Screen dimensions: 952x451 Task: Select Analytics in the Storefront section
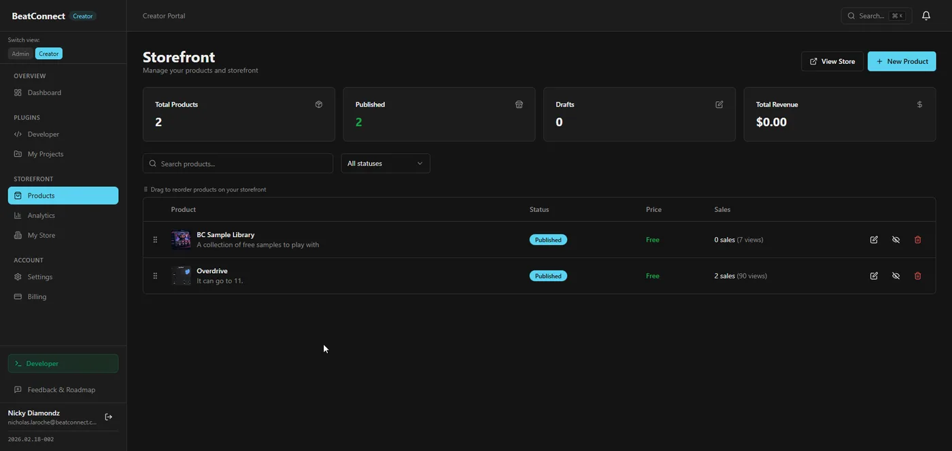pyautogui.click(x=42, y=215)
